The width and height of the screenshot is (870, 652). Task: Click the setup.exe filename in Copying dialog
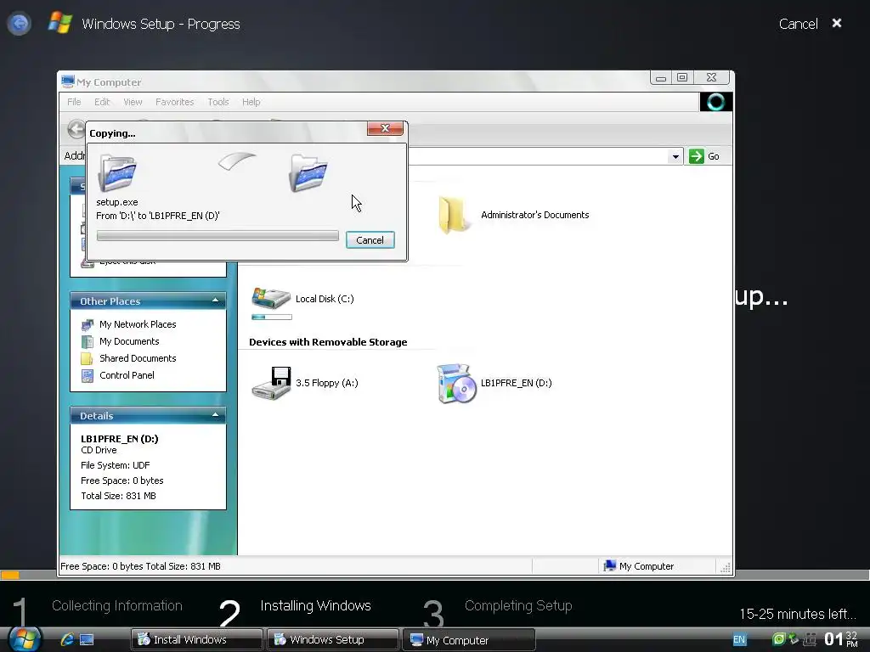[117, 202]
